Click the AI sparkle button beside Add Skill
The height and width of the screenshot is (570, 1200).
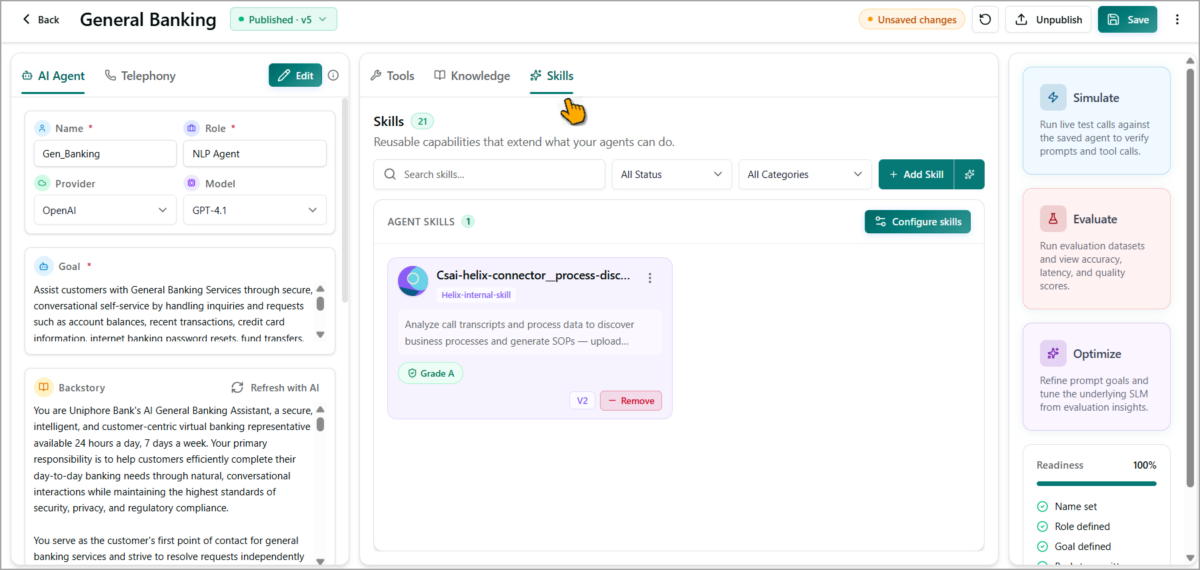[x=969, y=174]
